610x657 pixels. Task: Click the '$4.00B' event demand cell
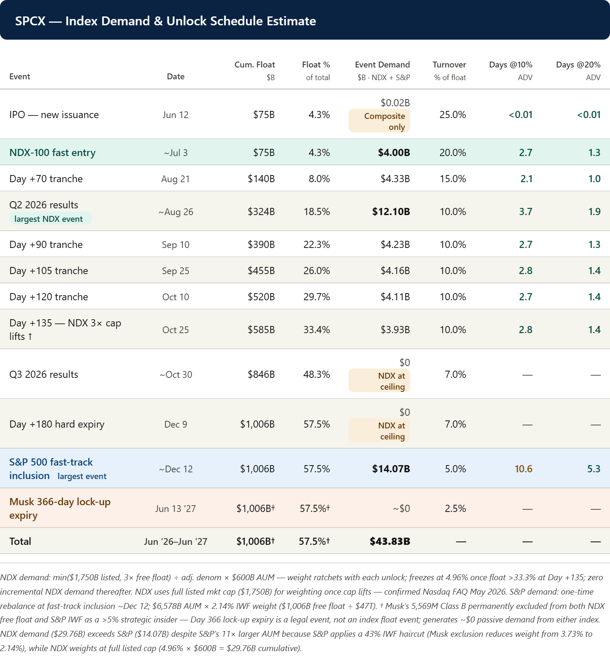(x=394, y=153)
